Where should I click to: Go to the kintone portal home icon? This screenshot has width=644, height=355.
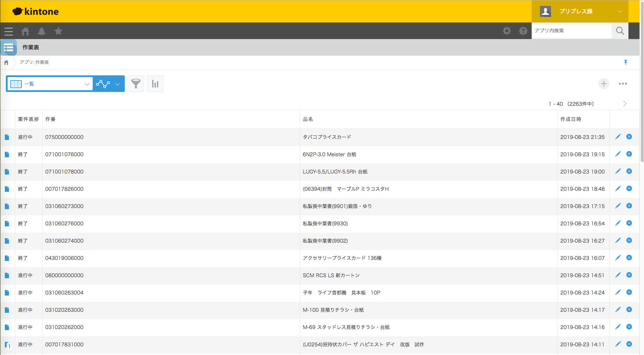pos(25,31)
